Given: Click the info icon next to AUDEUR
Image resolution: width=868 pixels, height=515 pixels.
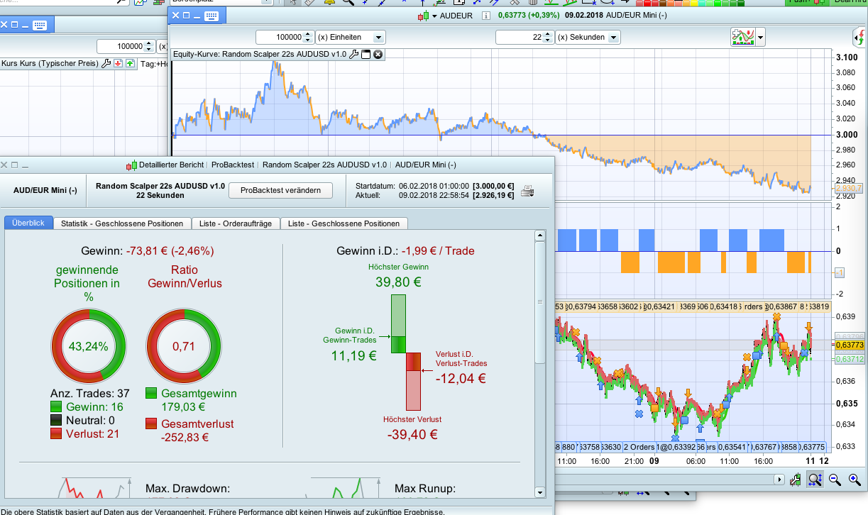Looking at the screenshot, I should [486, 15].
